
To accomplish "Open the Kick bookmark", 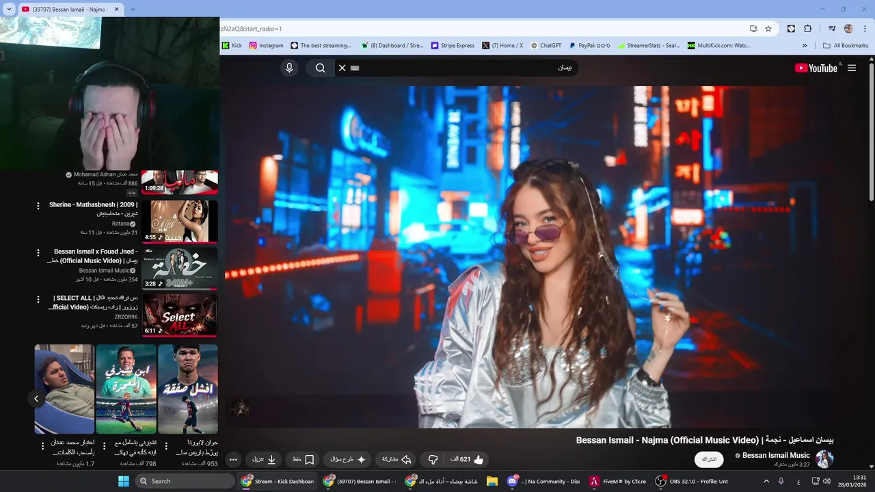I will [232, 46].
